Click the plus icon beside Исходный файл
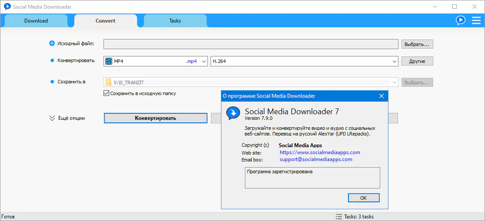 [52, 43]
